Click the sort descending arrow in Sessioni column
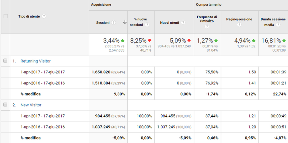The image size is (288, 143). tap(125, 22)
